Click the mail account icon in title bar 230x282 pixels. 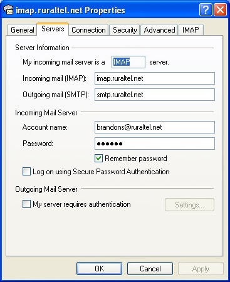point(8,9)
